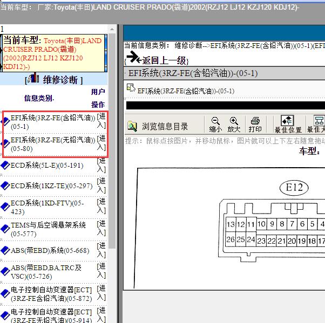Click the 信息类别 column header
The image size is (325, 323).
[x=39, y=98]
